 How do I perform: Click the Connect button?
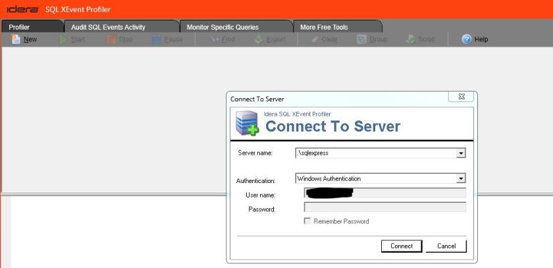pyautogui.click(x=402, y=246)
